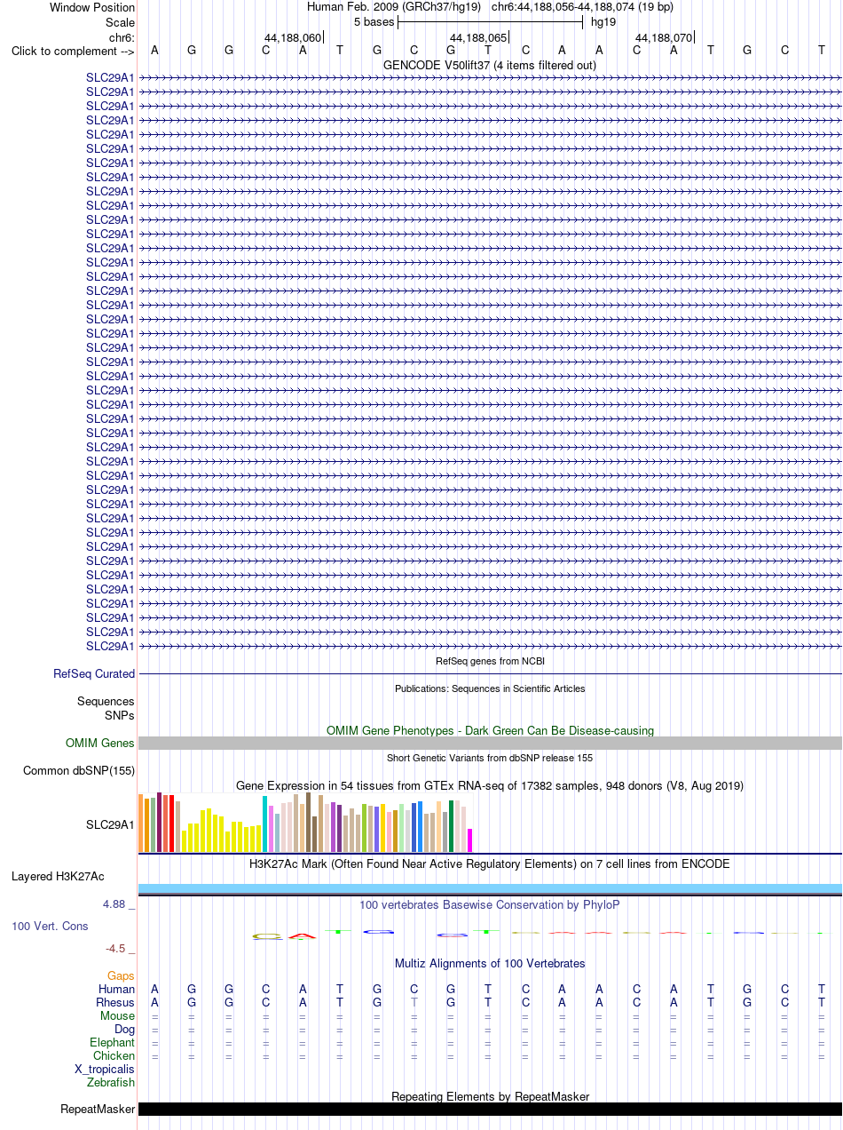The width and height of the screenshot is (843, 1130).
Task: Click the hg19 label beside the scale bar
Action: (x=603, y=22)
